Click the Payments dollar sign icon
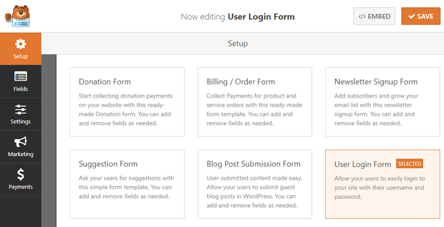The width and height of the screenshot is (444, 227). [x=20, y=175]
